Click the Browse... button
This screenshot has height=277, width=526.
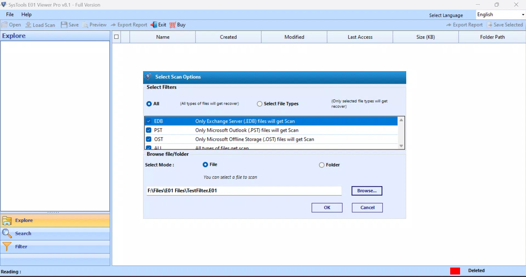pos(367,191)
